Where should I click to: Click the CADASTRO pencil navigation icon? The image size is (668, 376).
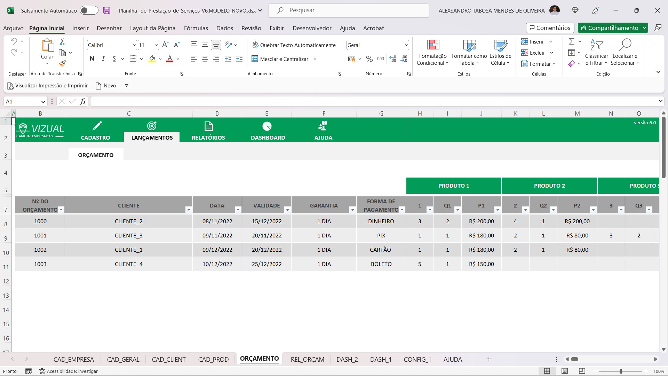click(97, 126)
